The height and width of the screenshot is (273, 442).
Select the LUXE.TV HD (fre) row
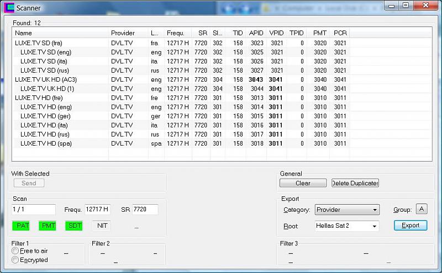coord(181,98)
